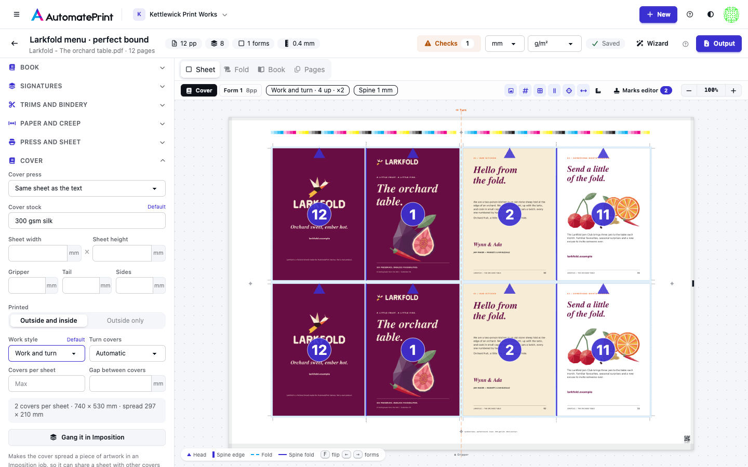
Task: Open the Kettlewick Print Works workspace switcher
Action: pos(181,15)
